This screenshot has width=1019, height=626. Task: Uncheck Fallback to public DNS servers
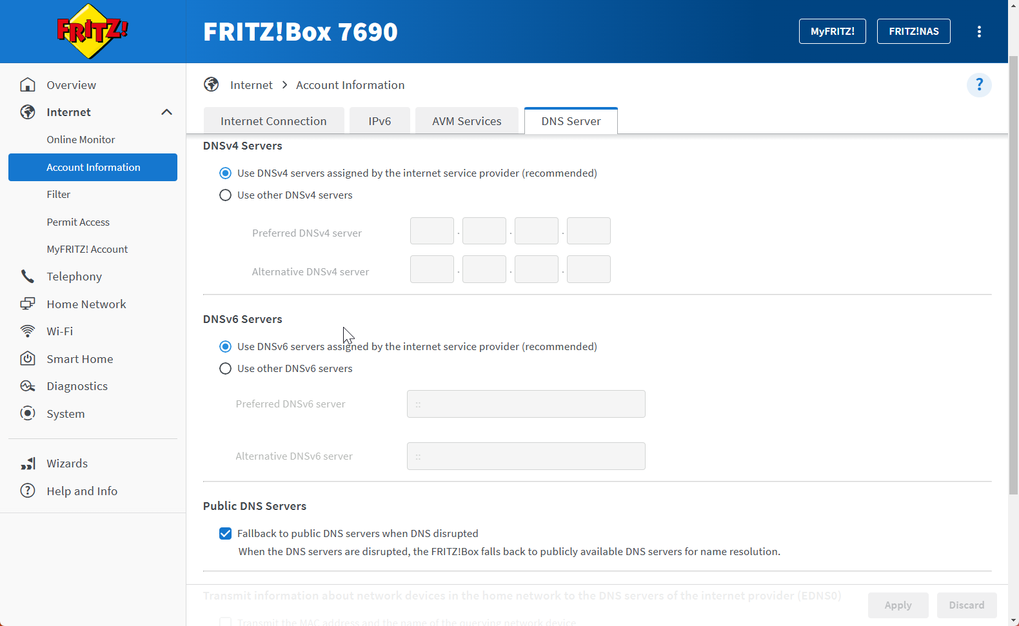tap(225, 534)
